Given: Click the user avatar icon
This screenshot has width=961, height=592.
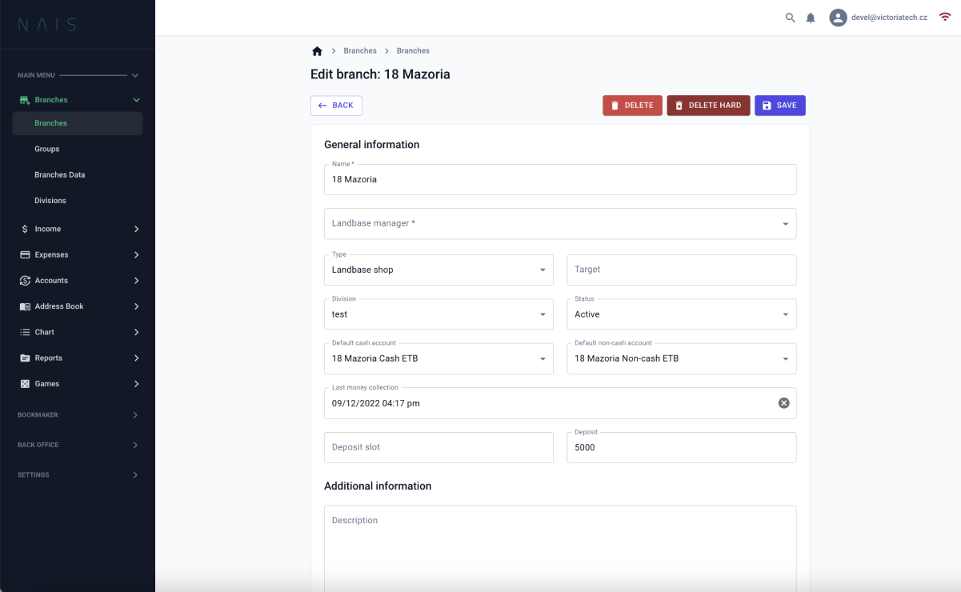Looking at the screenshot, I should point(838,18).
